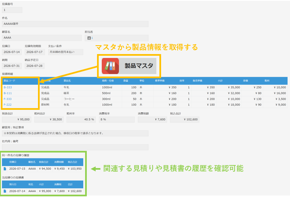290x198 pixels.
Task: Select 原材料 category cell
Action: click(51, 105)
